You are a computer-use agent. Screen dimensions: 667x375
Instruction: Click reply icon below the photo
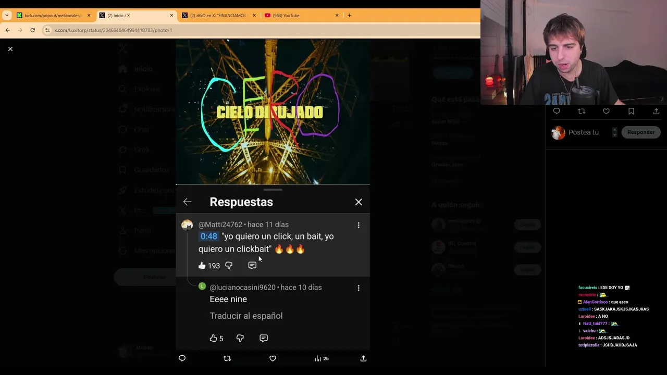(x=182, y=358)
